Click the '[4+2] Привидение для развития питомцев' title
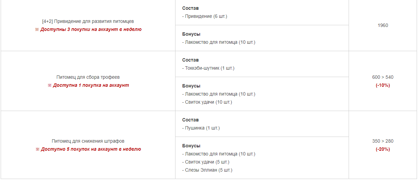418x180 pixels. pyautogui.click(x=88, y=21)
